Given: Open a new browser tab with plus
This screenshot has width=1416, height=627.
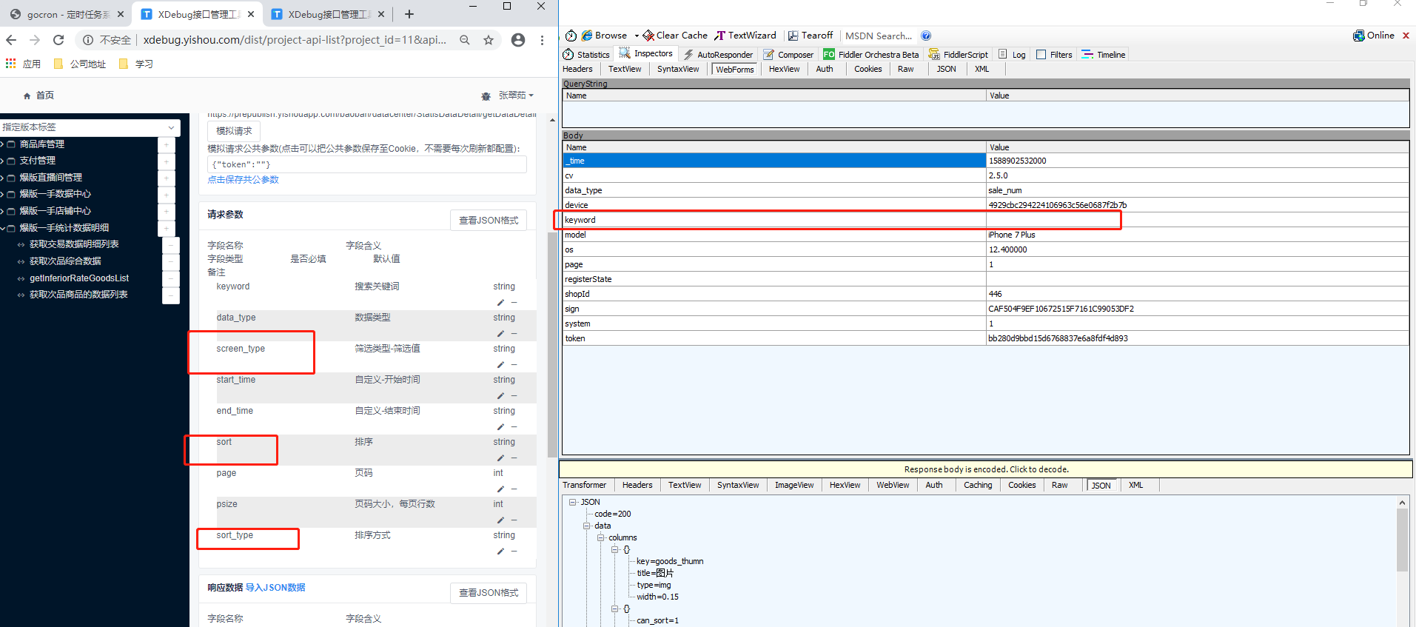Looking at the screenshot, I should click(409, 14).
